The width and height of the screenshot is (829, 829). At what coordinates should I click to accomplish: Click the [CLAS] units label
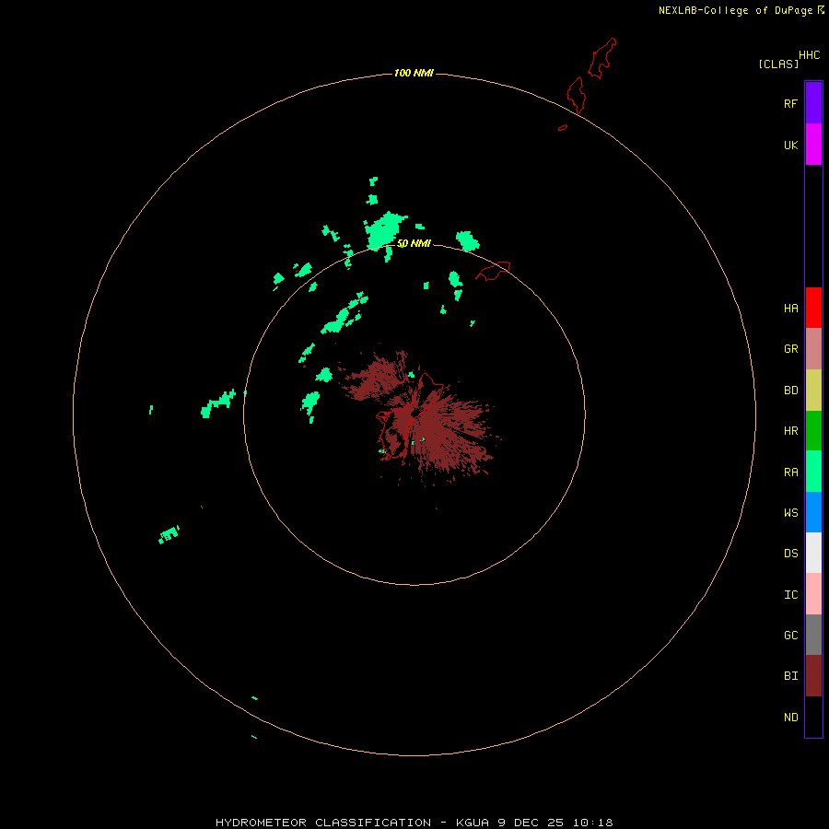tap(778, 64)
